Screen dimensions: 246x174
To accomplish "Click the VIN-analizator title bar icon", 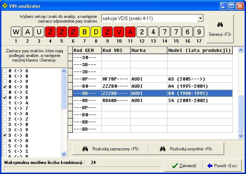I will pos(5,6).
